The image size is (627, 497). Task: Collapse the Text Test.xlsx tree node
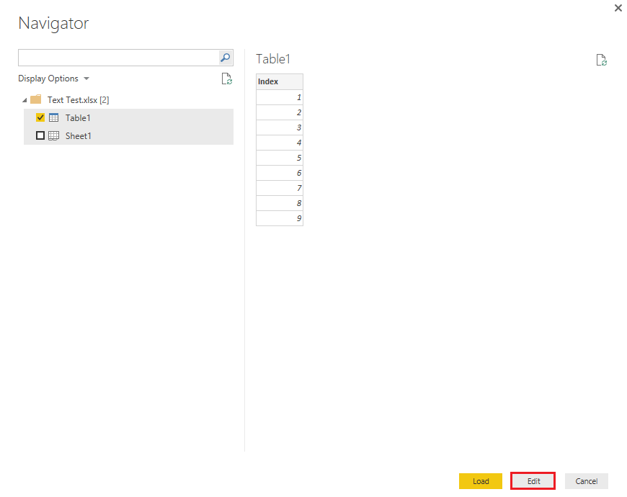[x=25, y=100]
